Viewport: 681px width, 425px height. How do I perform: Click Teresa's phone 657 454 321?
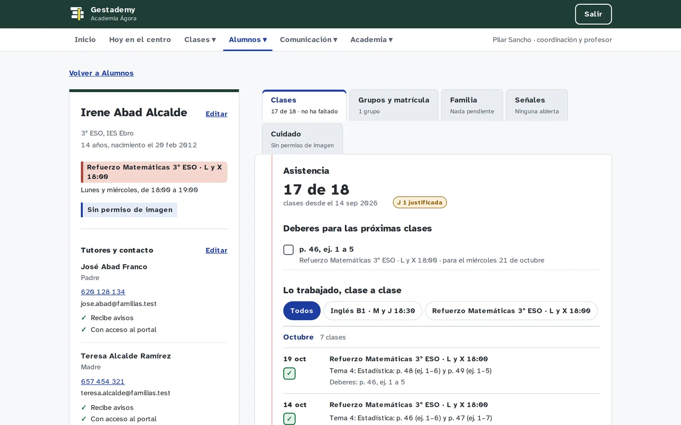[103, 382]
